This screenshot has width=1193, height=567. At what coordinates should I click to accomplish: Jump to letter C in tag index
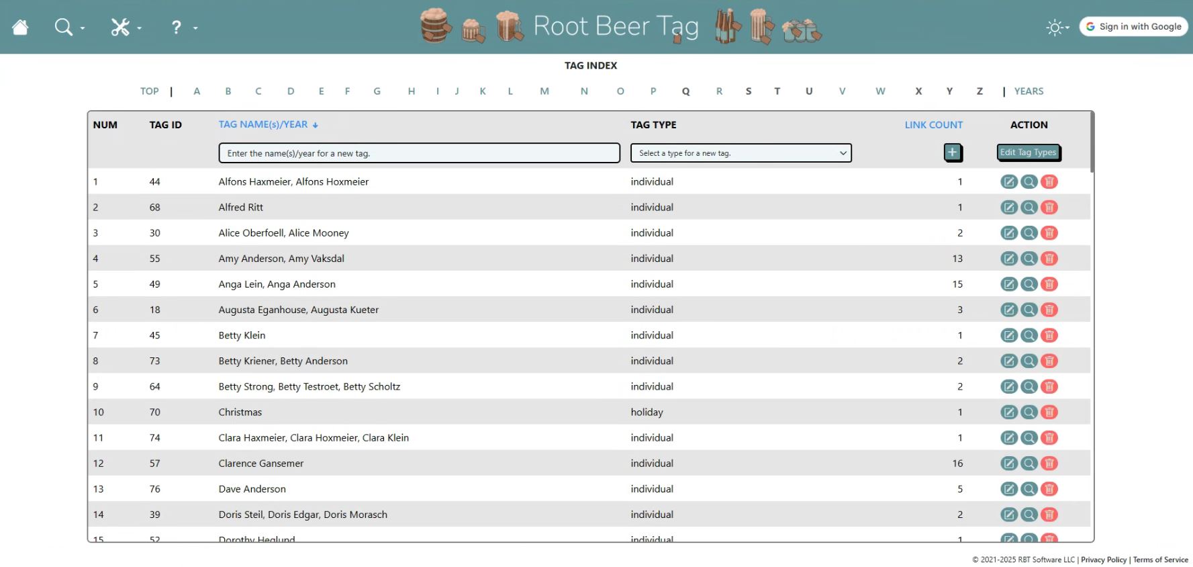click(258, 91)
